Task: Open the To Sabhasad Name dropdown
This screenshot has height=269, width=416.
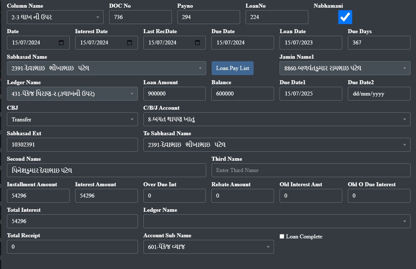Action: (x=277, y=145)
